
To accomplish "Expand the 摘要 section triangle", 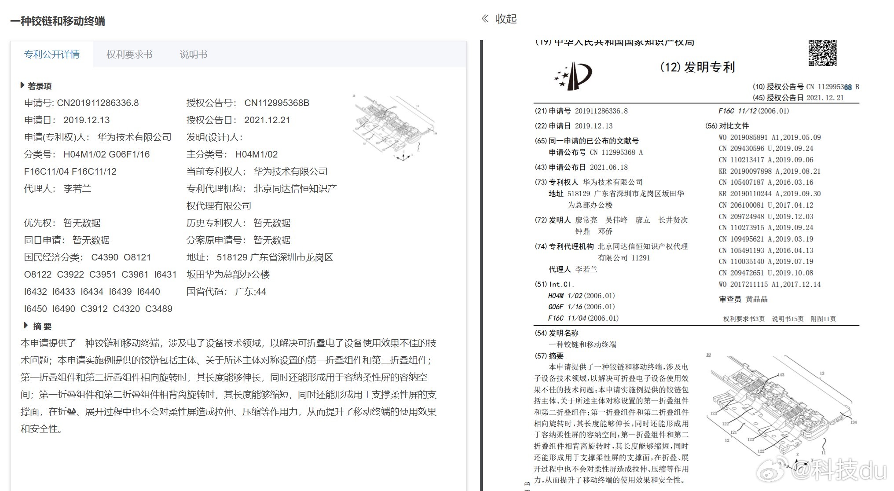I will (x=26, y=326).
